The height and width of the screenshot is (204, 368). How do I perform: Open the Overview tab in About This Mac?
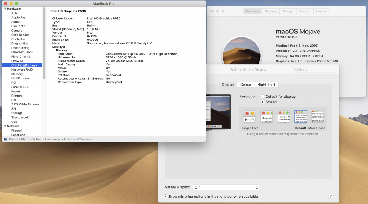pos(252,11)
